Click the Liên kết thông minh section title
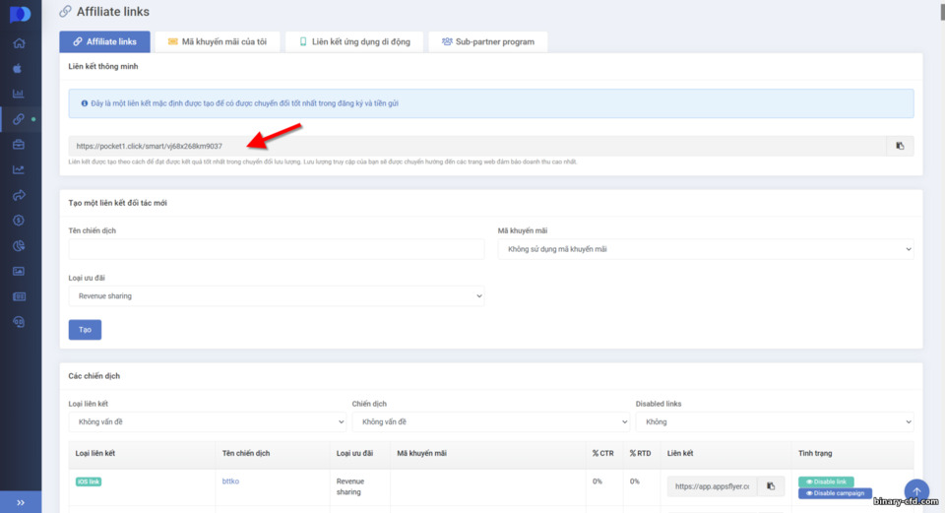The image size is (945, 513). point(103,66)
